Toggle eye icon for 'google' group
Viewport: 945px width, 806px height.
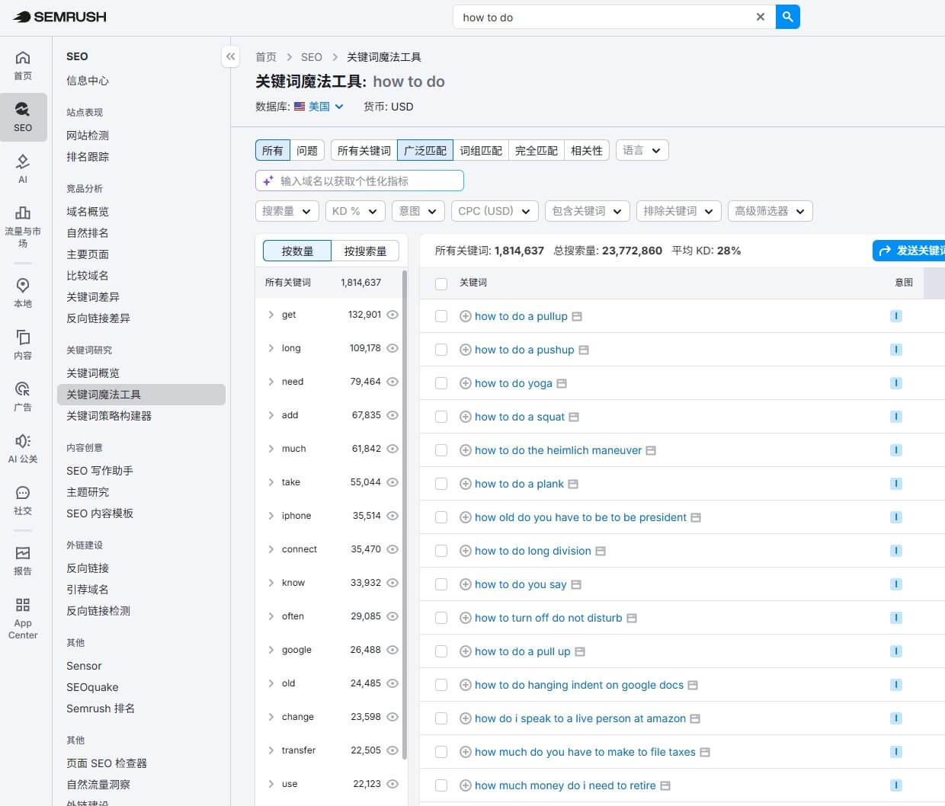pos(392,650)
